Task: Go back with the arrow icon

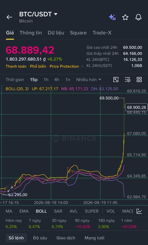Action: [9, 17]
